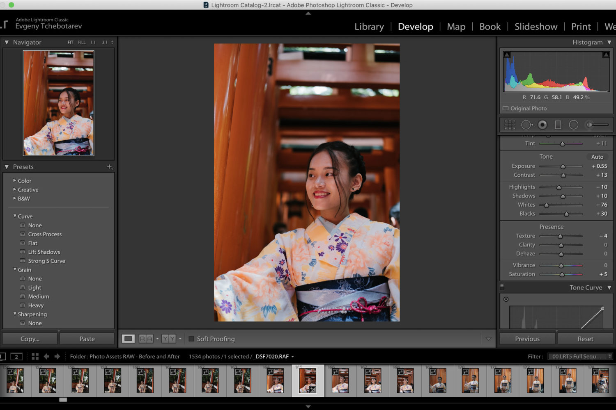Open the filmstrip source dropdown next to _DSF7020.RAF
616x410 pixels.
[x=293, y=356]
